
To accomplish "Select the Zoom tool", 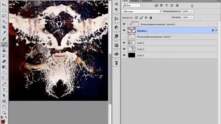I will click(4, 113).
